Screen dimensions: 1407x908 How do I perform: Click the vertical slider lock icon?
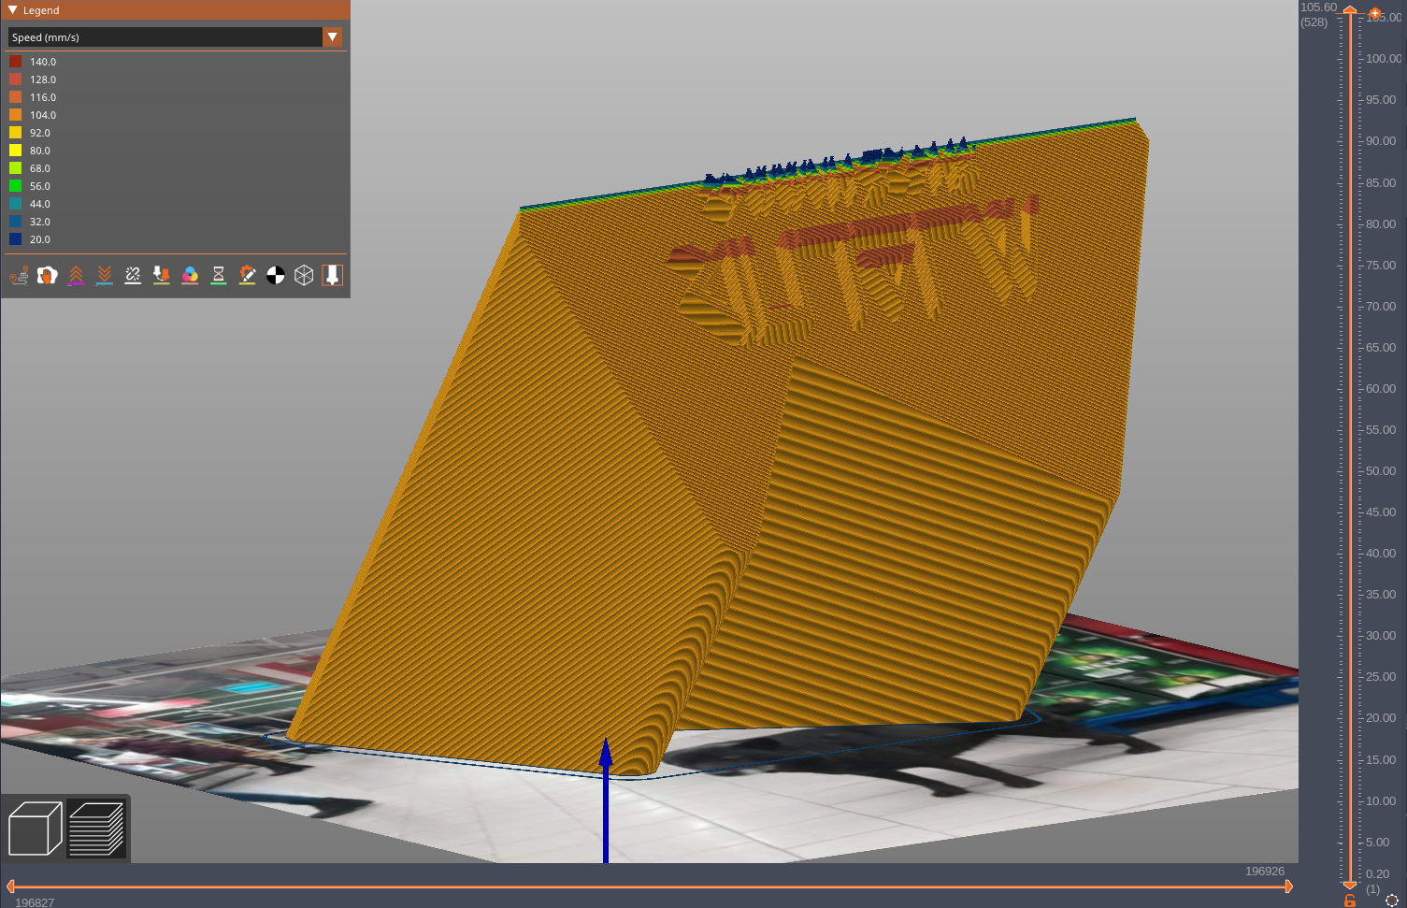click(1350, 901)
